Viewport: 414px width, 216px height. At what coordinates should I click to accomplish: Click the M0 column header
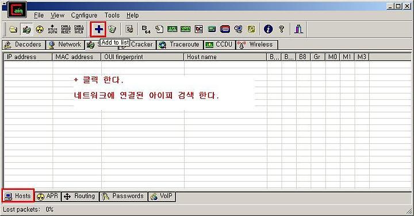pyautogui.click(x=332, y=57)
